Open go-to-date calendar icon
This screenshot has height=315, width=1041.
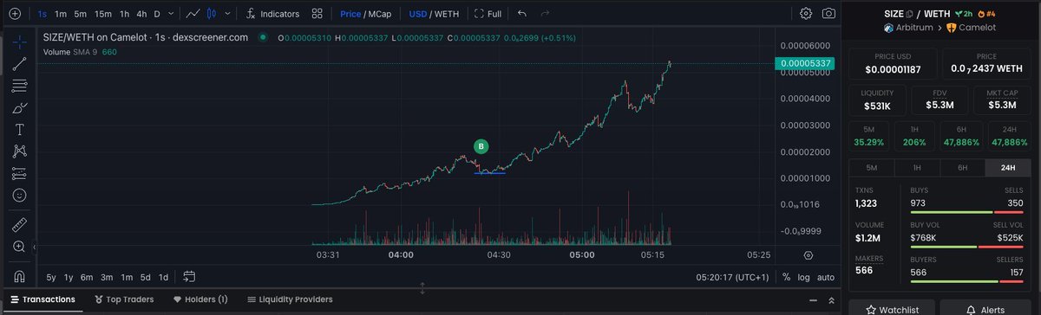click(188, 277)
